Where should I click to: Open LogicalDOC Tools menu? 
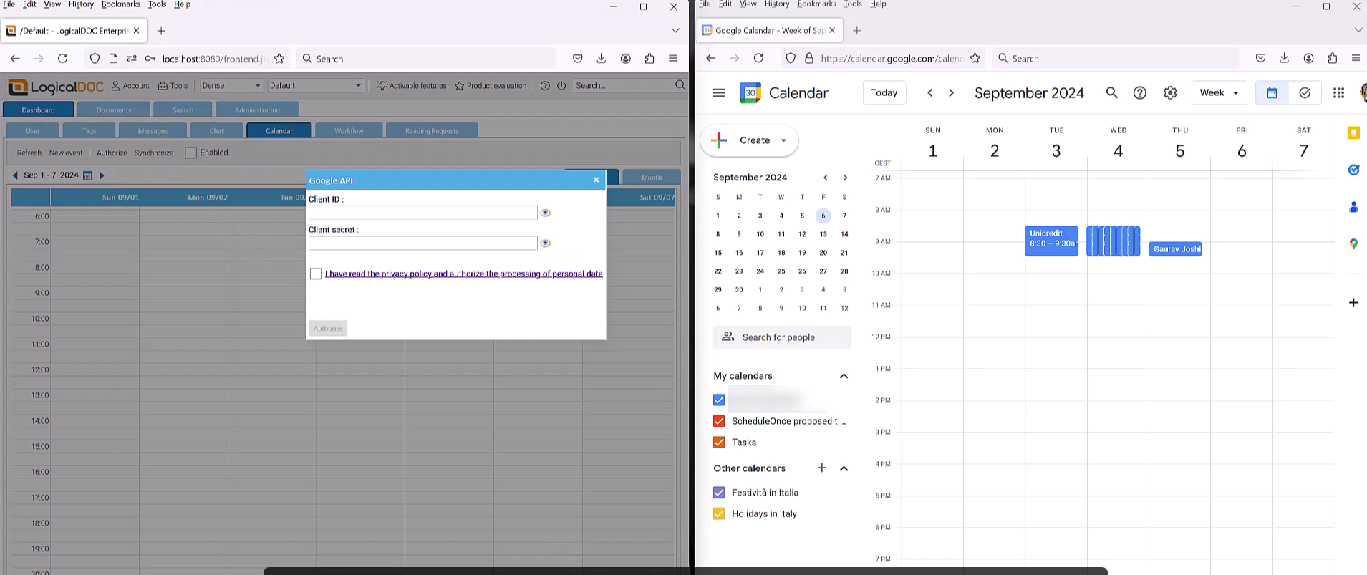pyautogui.click(x=173, y=85)
